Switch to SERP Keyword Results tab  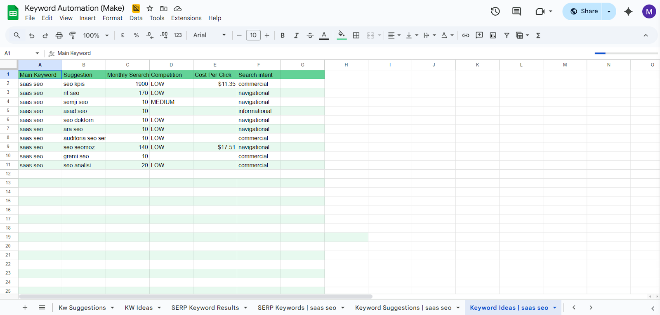pos(209,308)
